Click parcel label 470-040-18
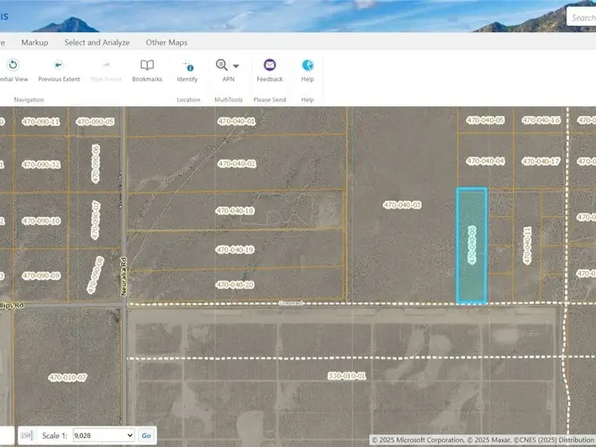This screenshot has width=596, height=447. pos(235,211)
